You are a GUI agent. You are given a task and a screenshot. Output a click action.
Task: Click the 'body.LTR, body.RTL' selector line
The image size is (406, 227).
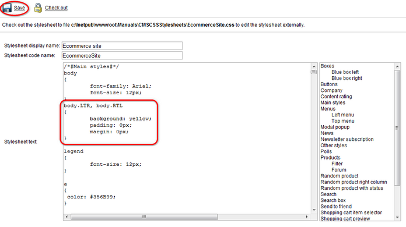[x=93, y=105]
